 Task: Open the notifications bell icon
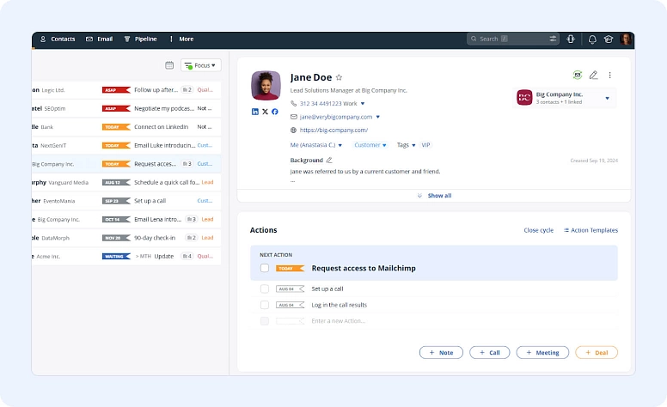592,39
